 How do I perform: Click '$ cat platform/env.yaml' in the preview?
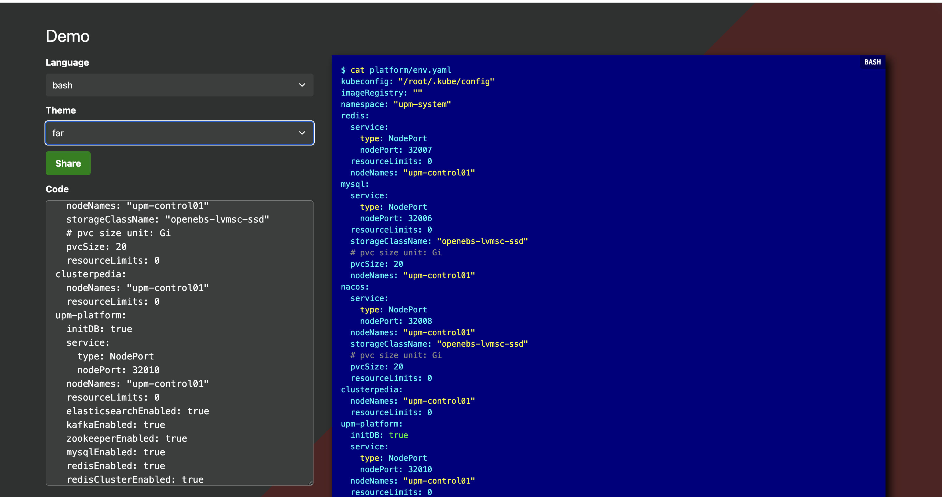coord(396,70)
